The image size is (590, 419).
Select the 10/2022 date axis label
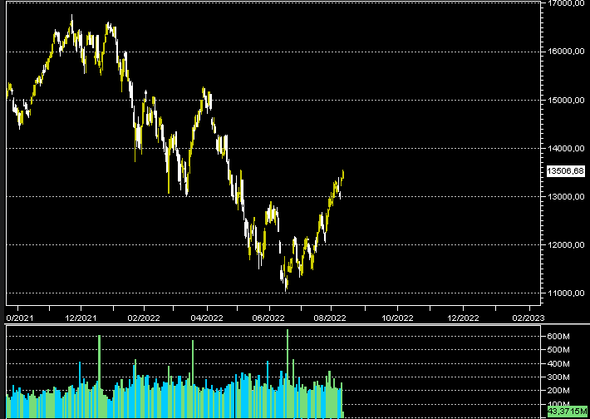click(397, 318)
